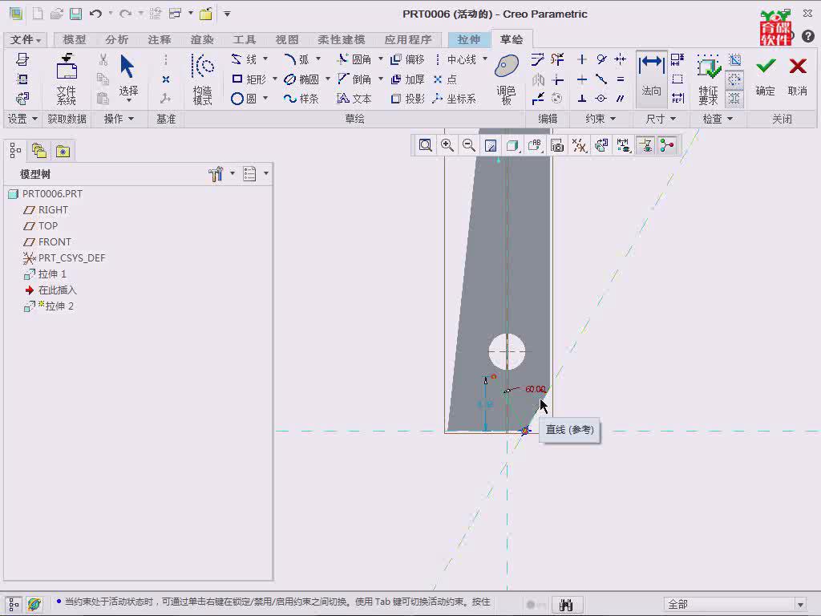Toggle Construction Mode

[203, 79]
